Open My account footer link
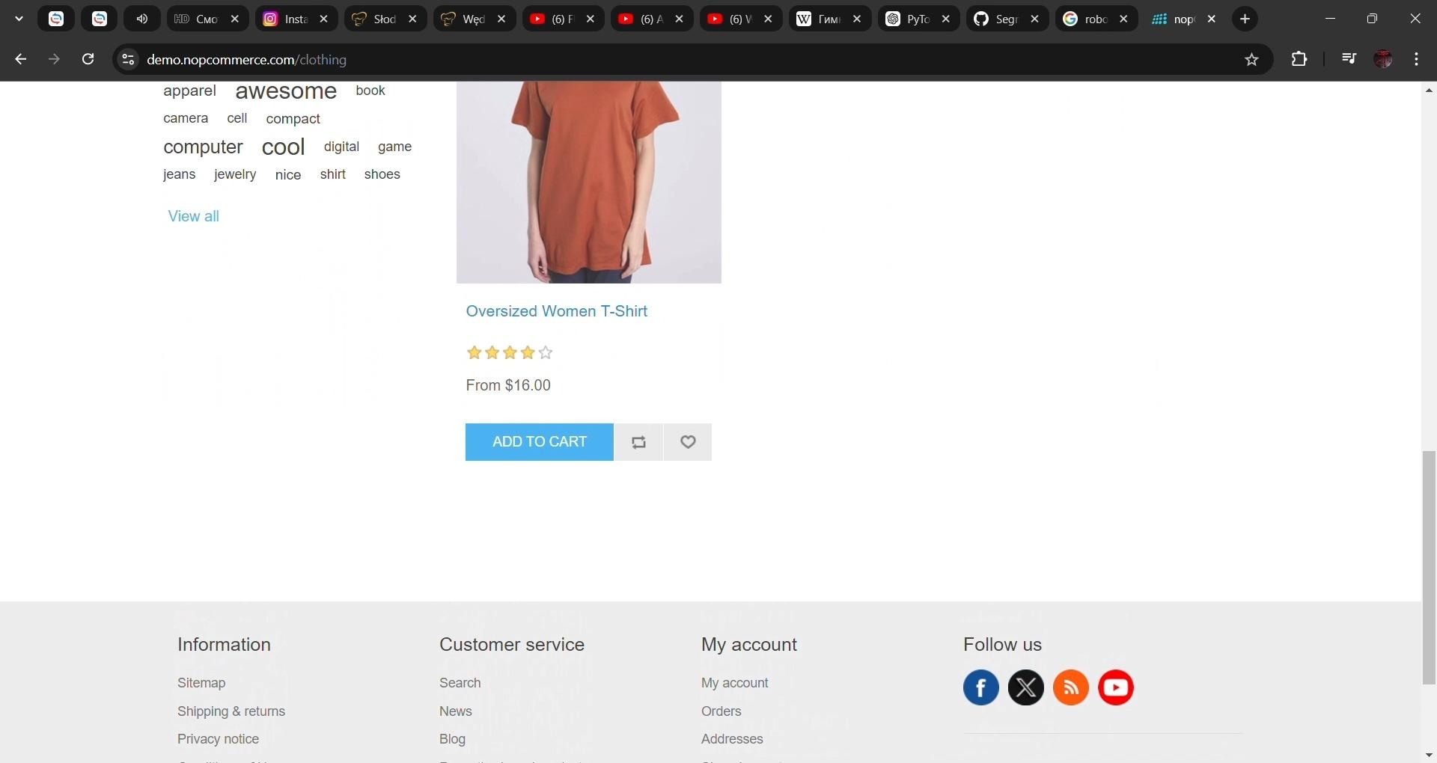The image size is (1437, 763). [735, 683]
